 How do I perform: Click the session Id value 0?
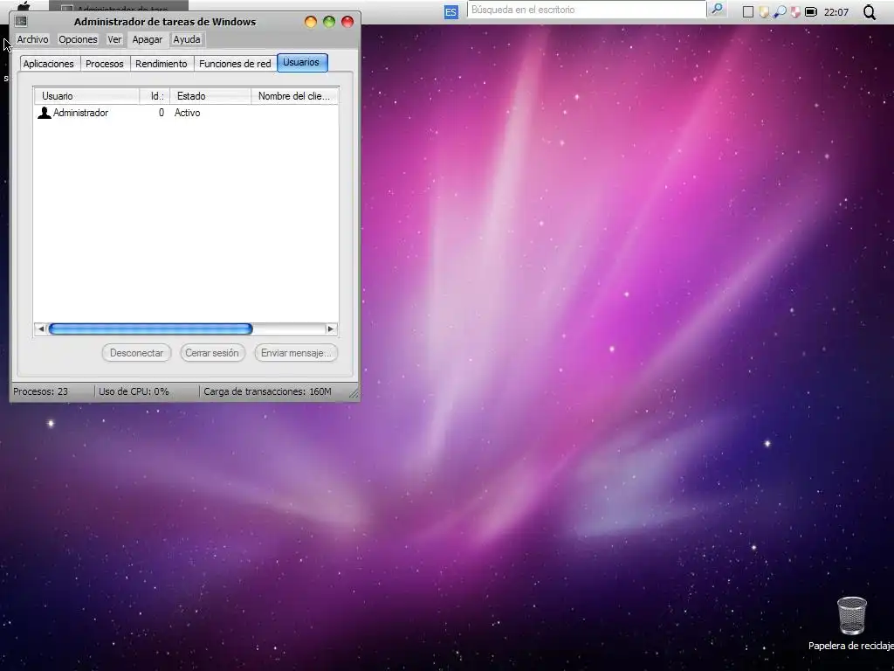(x=162, y=113)
